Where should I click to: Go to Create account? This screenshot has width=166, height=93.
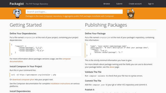point(135,4)
